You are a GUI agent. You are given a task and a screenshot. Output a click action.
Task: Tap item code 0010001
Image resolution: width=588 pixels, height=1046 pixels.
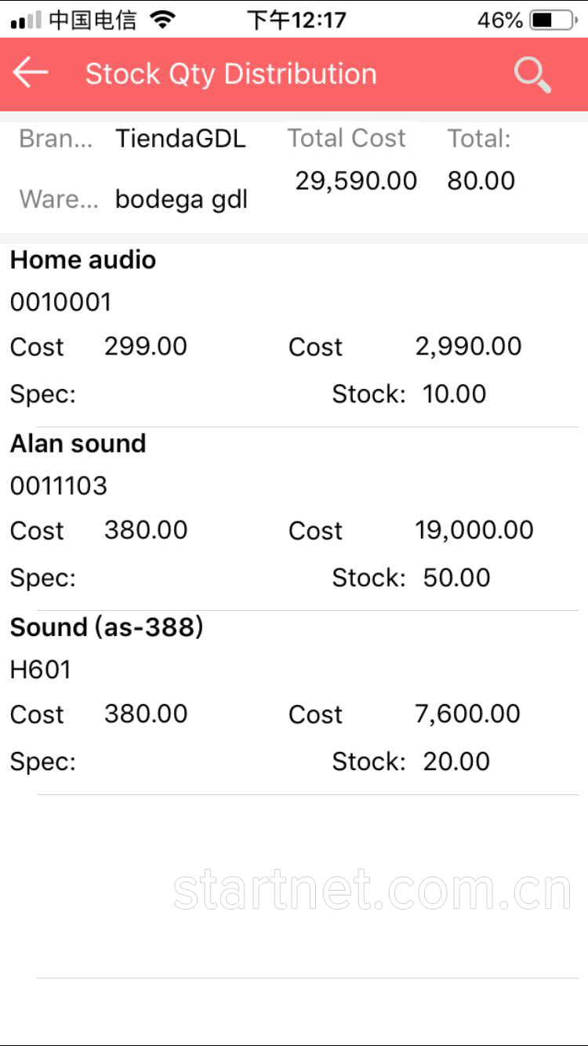pos(61,302)
